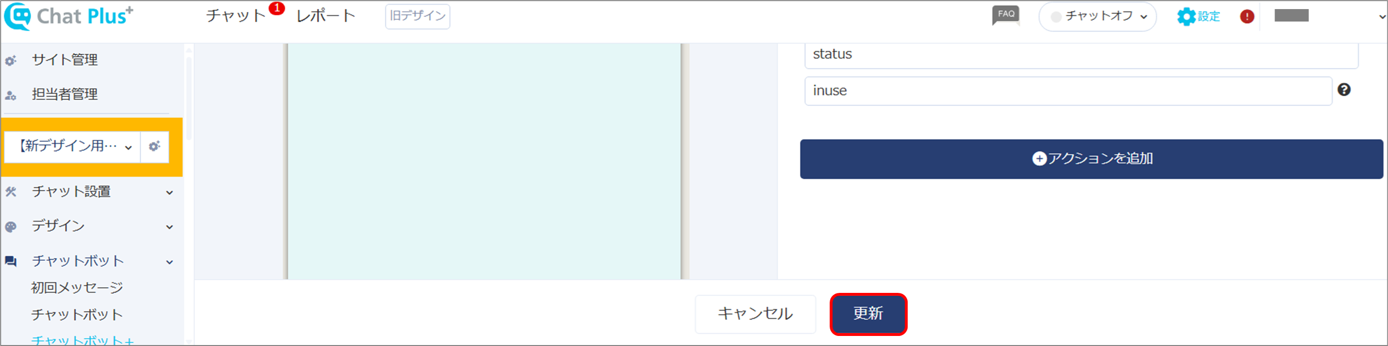Click the red alert notification icon
The width and height of the screenshot is (1388, 346).
point(1247,16)
